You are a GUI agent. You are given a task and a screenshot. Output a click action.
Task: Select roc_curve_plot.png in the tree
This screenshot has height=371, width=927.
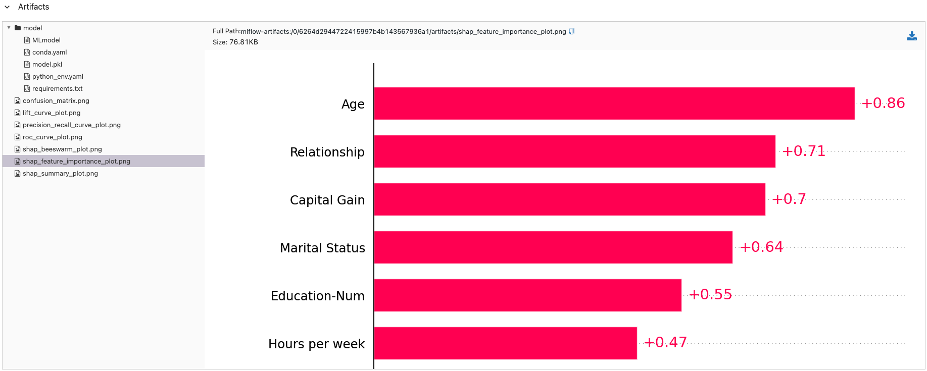[52, 137]
